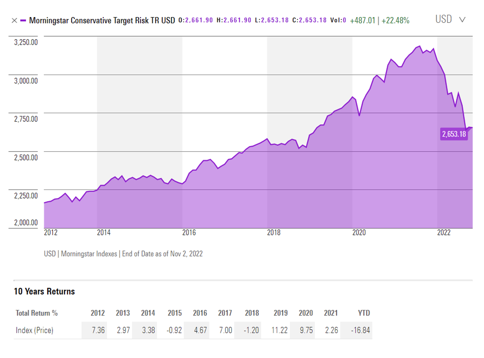Click the 2022 x-axis label
The height and width of the screenshot is (358, 484).
click(x=444, y=233)
